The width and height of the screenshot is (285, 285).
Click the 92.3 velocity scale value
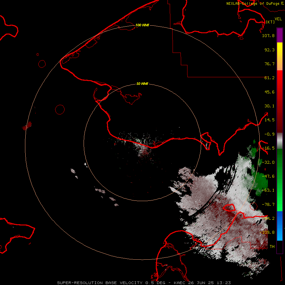pyautogui.click(x=269, y=50)
